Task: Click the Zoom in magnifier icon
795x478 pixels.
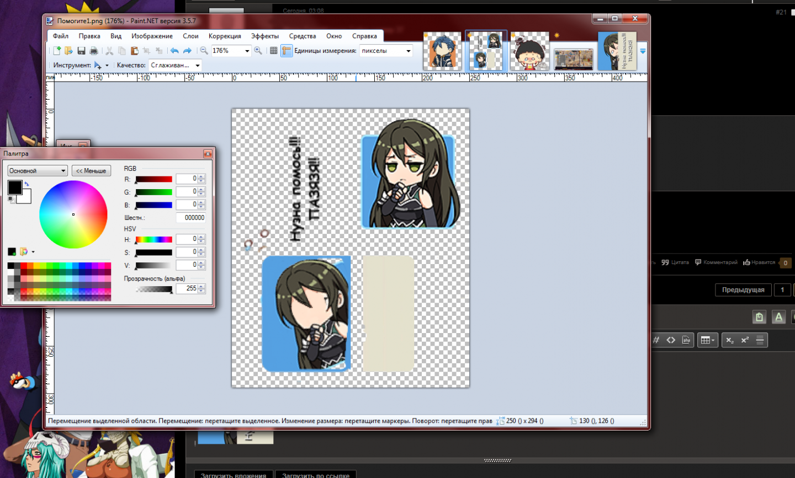Action: point(258,51)
